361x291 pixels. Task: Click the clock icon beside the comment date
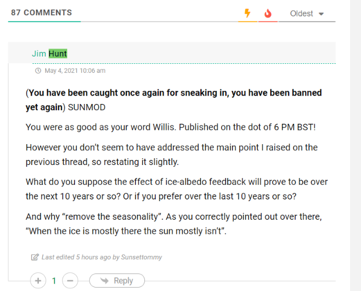38,71
